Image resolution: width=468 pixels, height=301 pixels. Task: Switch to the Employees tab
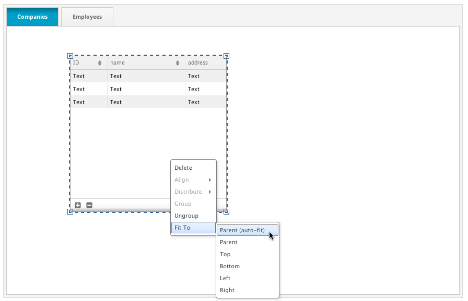[x=87, y=17]
